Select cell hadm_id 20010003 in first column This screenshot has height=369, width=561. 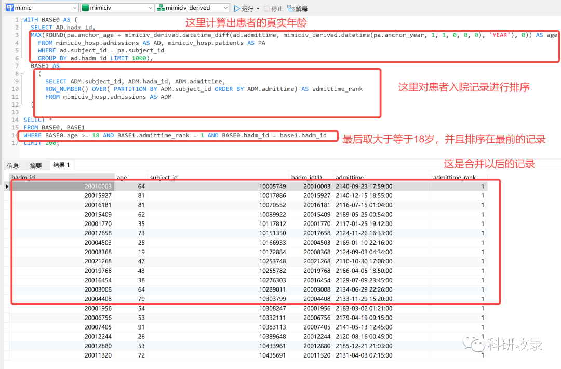tap(62, 186)
